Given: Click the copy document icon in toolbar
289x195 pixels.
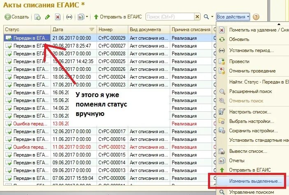Looking at the screenshot, I should point(37,17).
